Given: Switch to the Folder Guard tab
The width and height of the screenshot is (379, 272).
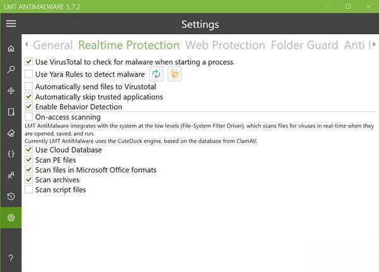Looking at the screenshot, I should [x=304, y=45].
